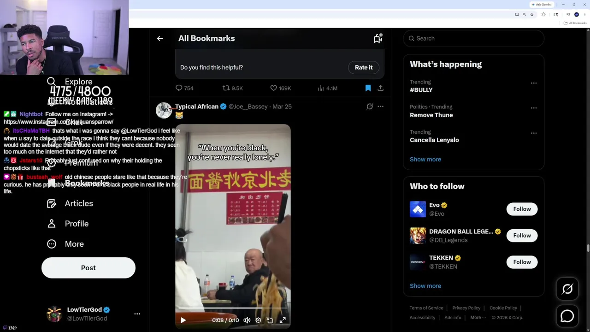Open Grok explain icon on Typical African post
This screenshot has height=332, width=590.
coord(370,107)
